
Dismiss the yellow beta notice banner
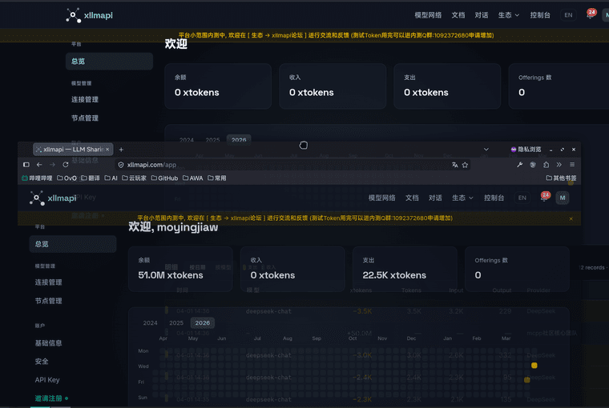click(571, 218)
